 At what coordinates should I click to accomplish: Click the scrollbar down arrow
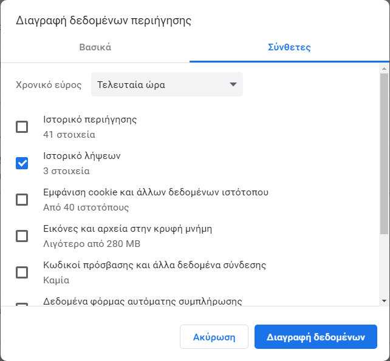385,301
